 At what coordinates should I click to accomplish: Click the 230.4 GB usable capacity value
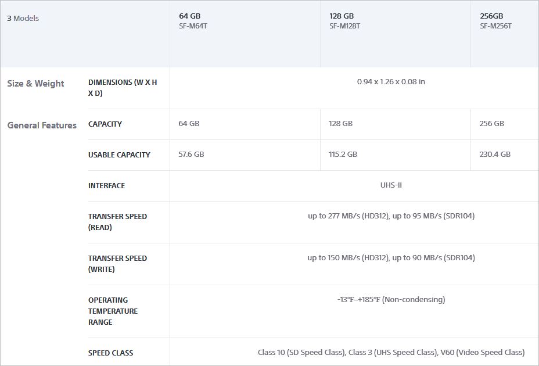point(495,155)
